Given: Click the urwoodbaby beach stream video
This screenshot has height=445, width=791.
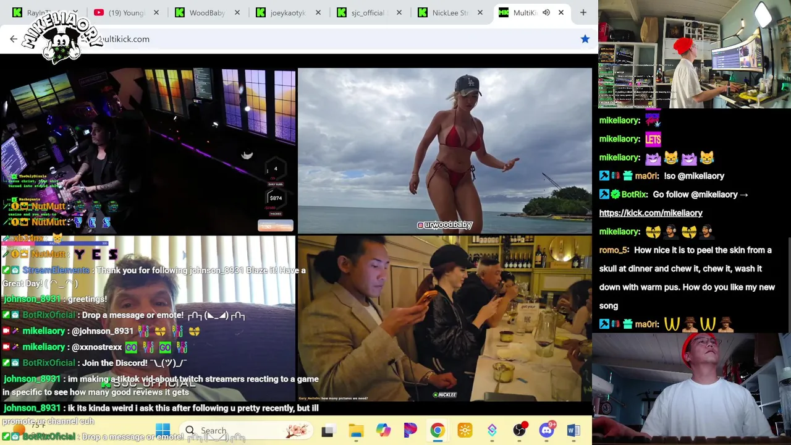Looking at the screenshot, I should tap(445, 151).
